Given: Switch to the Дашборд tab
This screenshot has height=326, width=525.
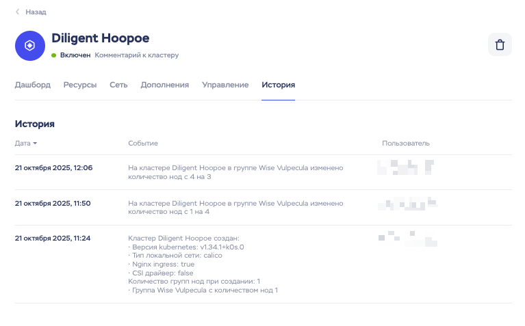Looking at the screenshot, I should coord(32,85).
